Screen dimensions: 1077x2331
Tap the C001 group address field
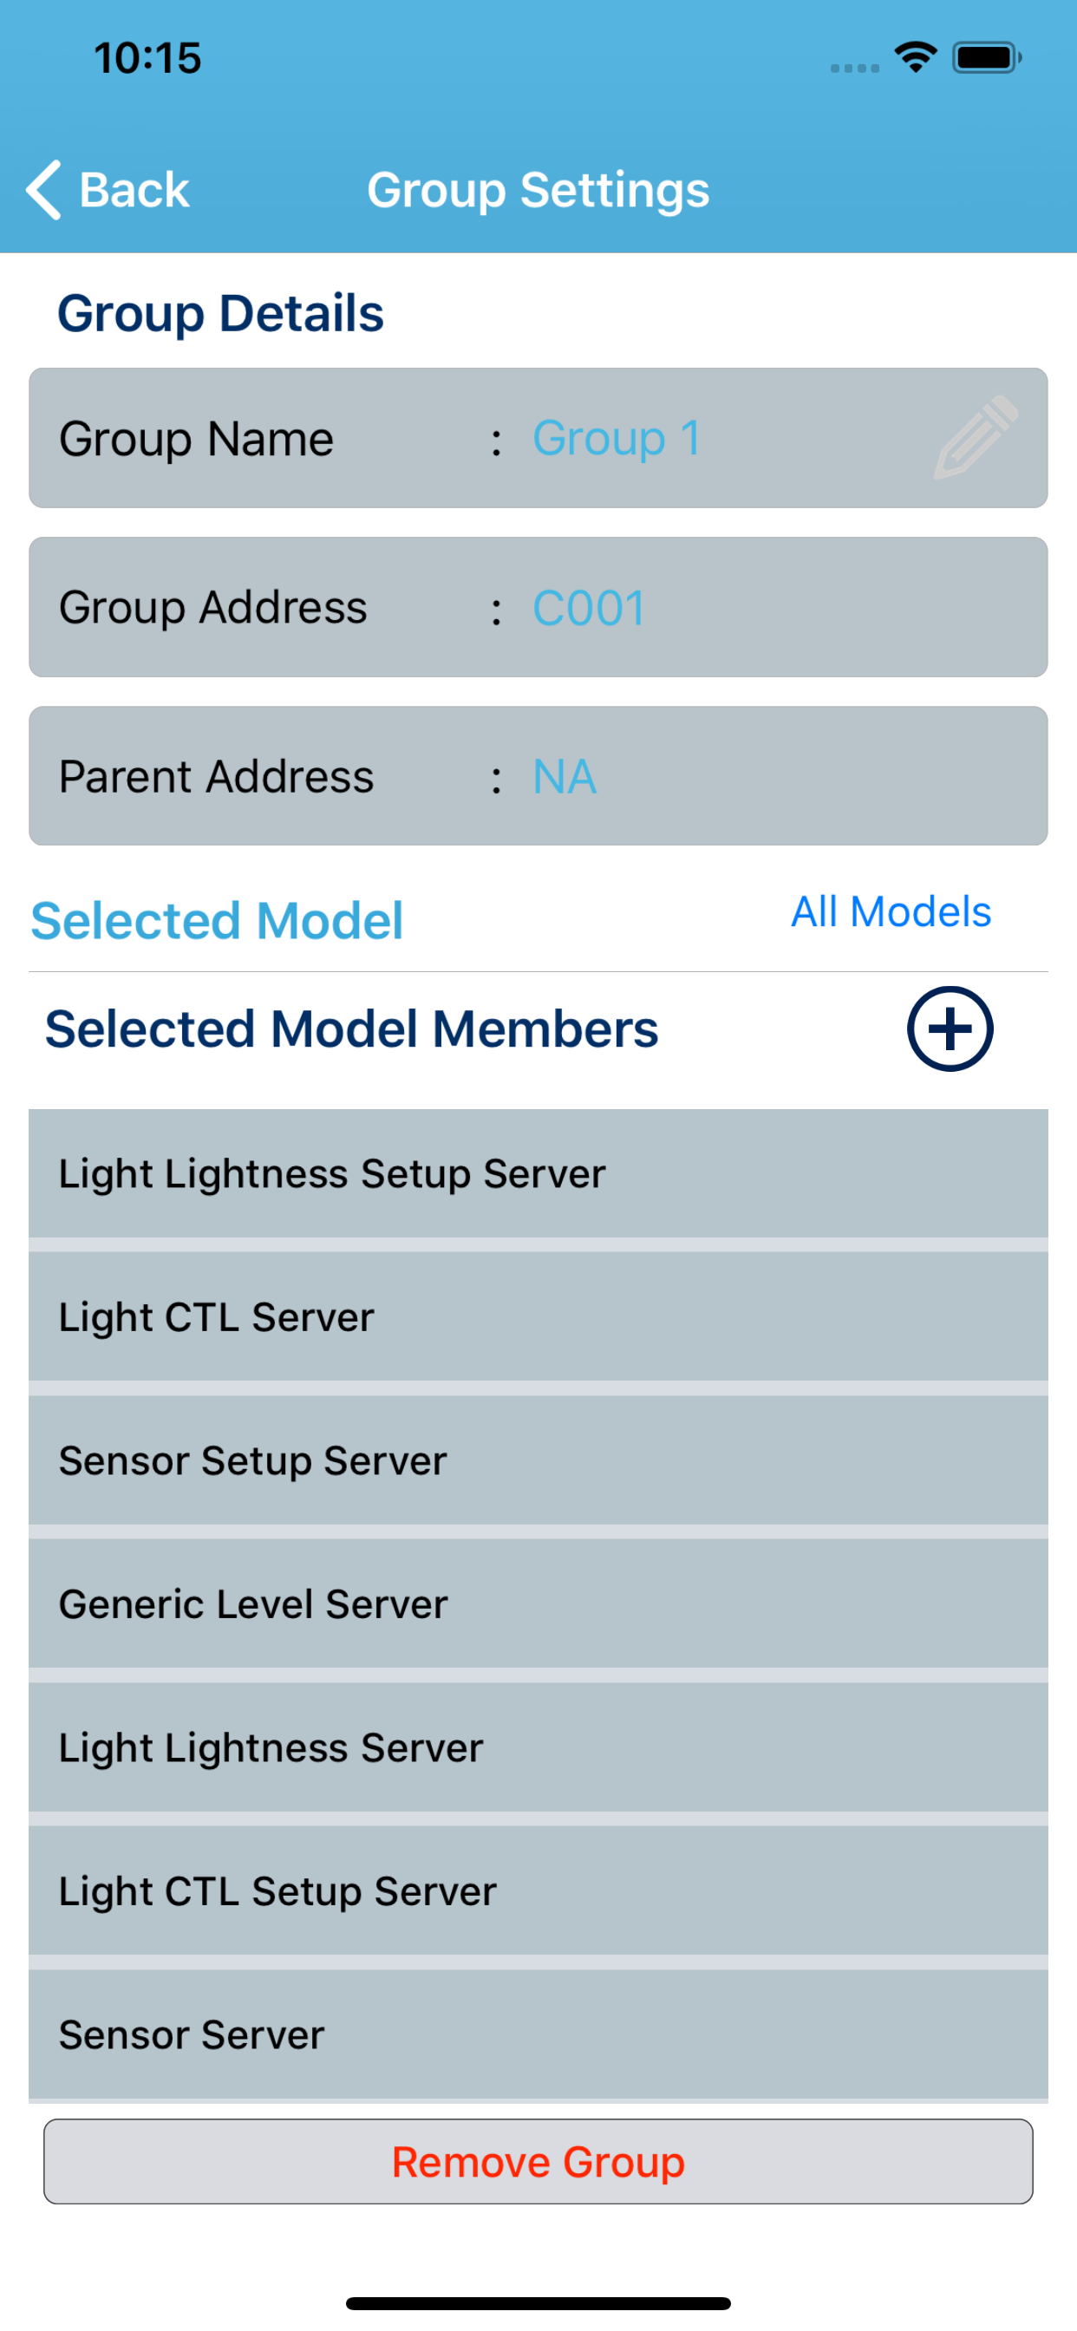589,607
